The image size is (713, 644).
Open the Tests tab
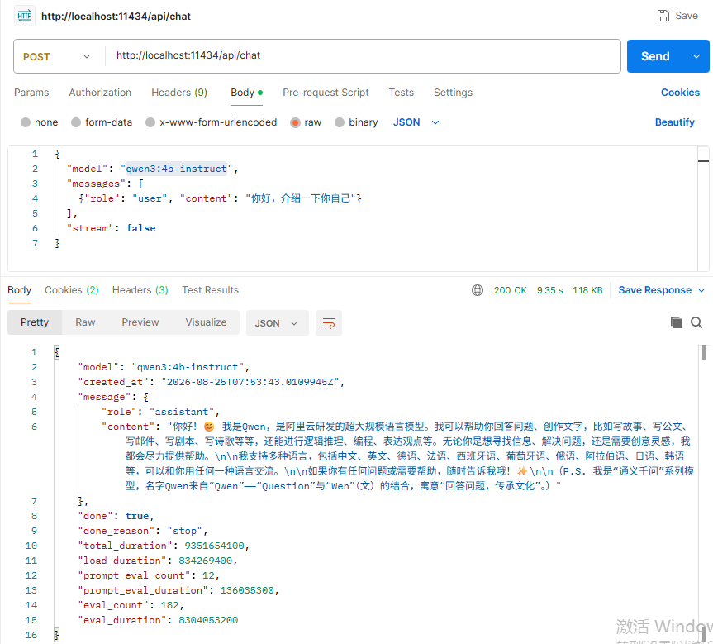[401, 93]
